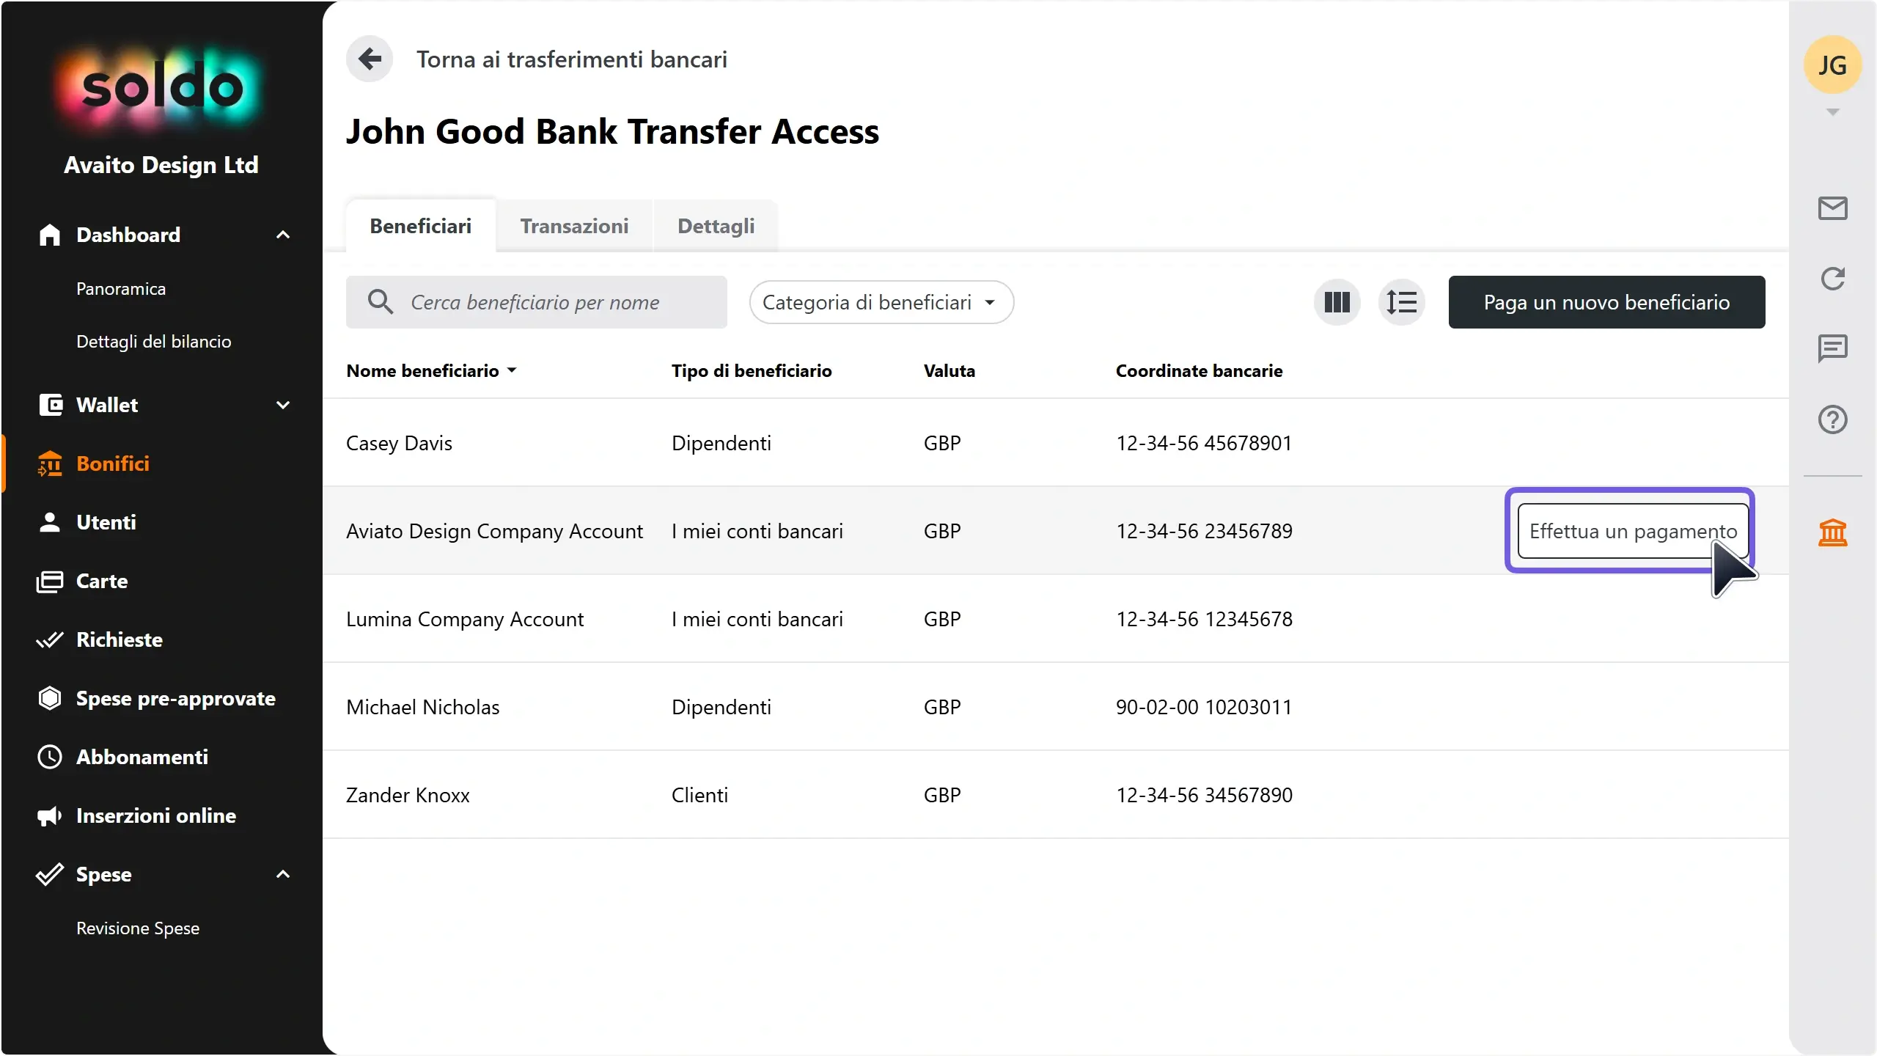
Task: Click the Richieste double-check icon
Action: click(x=50, y=639)
